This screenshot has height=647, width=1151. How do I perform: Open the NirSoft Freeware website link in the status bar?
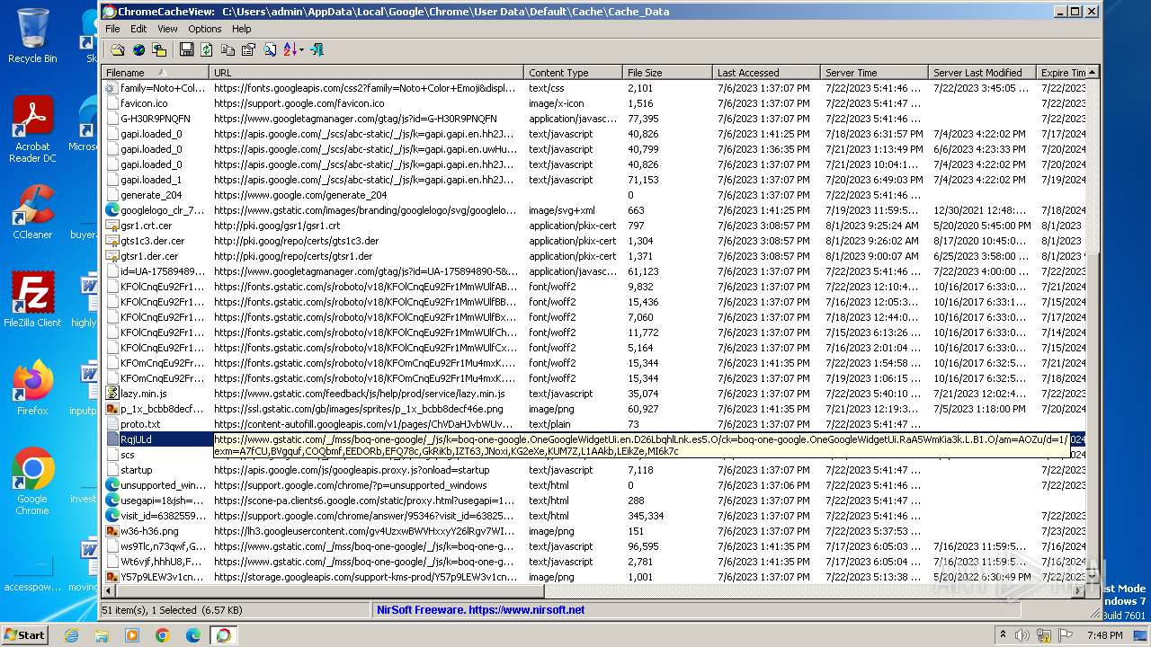point(480,609)
